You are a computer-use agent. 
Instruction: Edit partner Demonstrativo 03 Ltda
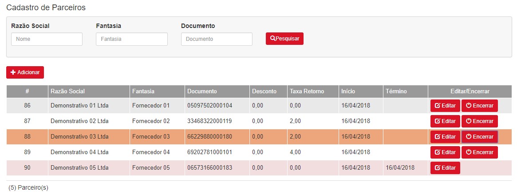tap(445, 137)
